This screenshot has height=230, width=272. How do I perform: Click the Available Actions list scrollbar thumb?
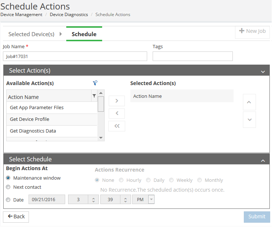tap(101, 104)
